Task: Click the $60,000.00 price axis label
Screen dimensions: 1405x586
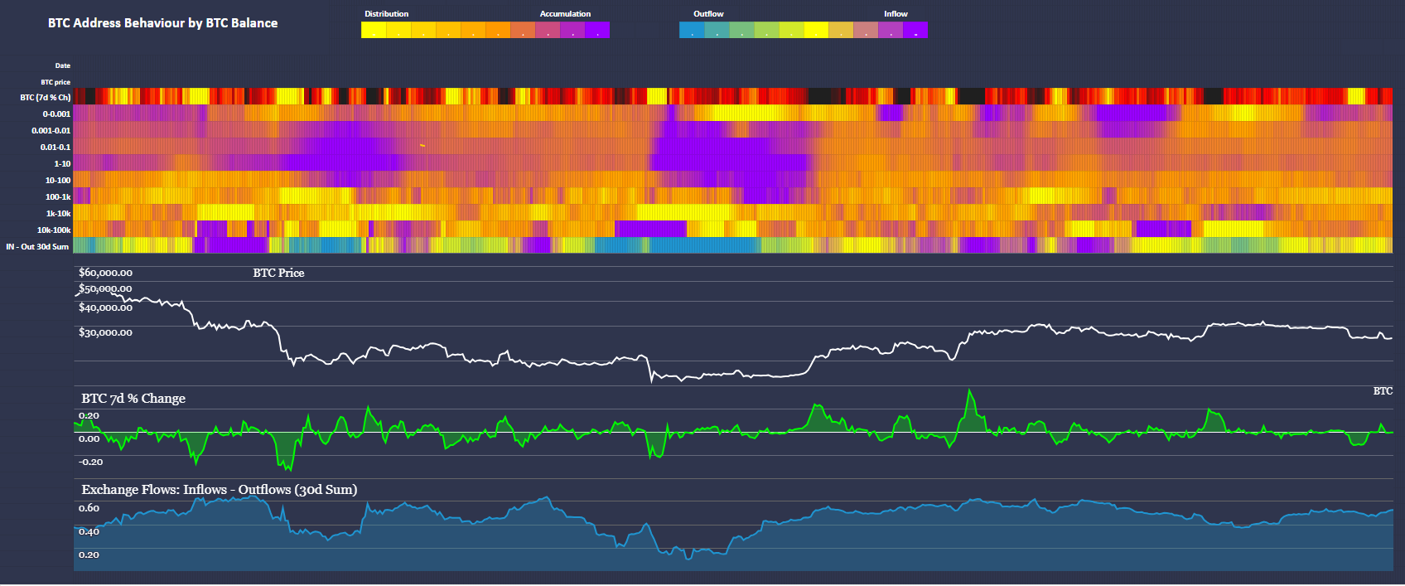Action: point(105,273)
